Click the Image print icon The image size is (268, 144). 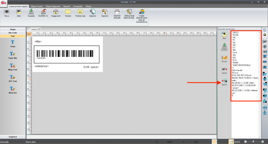[x=56, y=12]
